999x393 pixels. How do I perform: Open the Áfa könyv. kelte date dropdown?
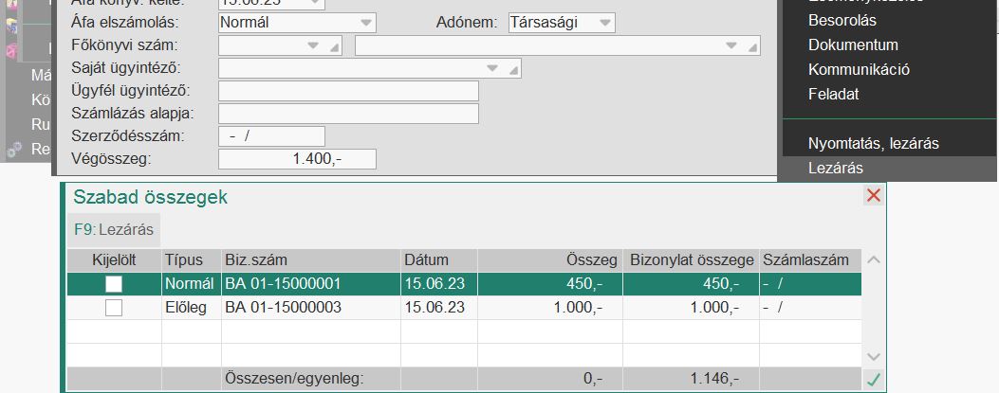coord(315,3)
